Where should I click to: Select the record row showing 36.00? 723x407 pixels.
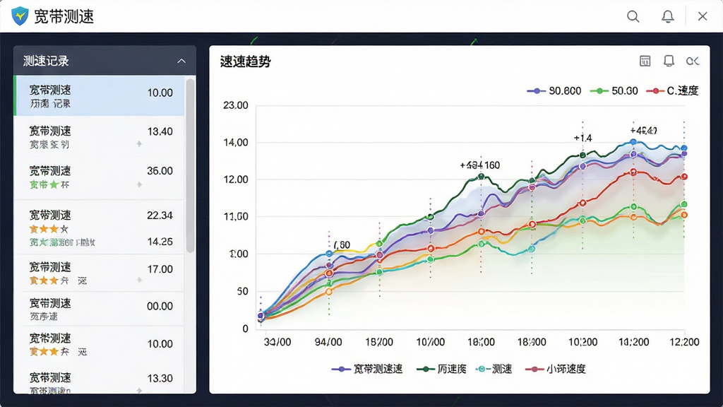[99, 177]
